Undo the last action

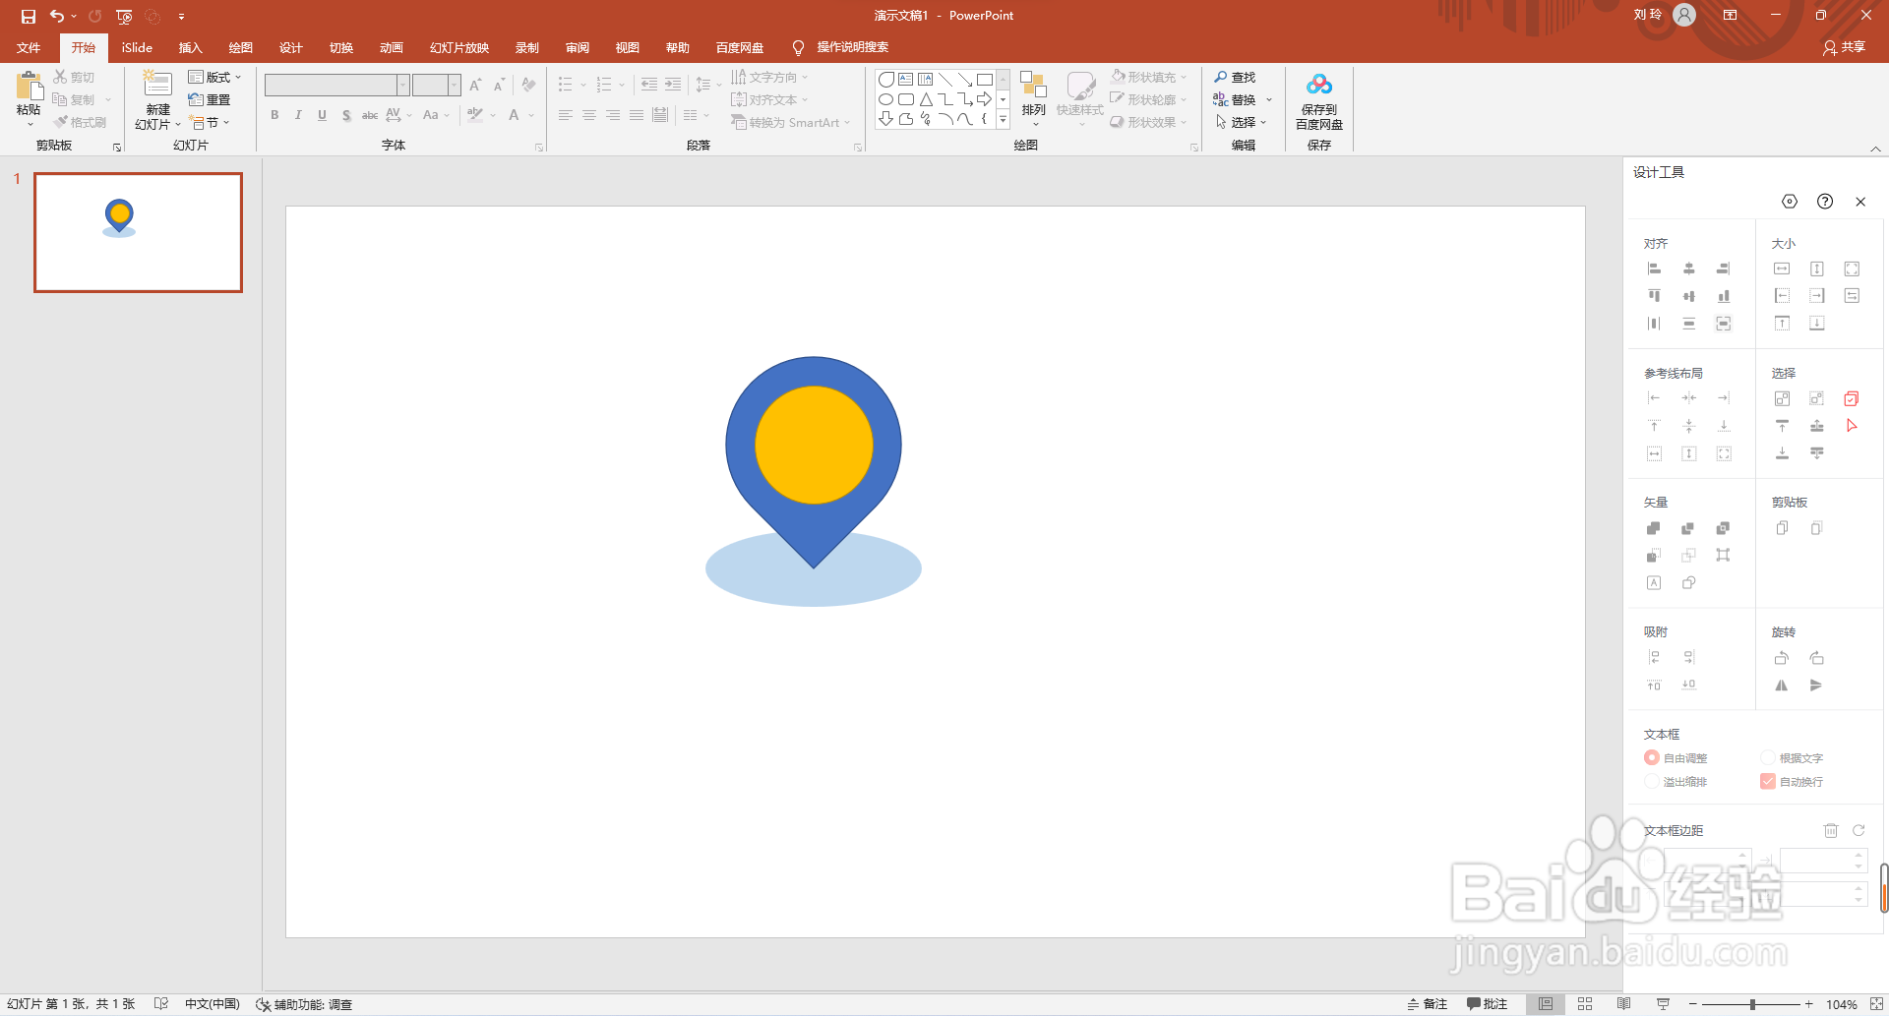point(57,17)
